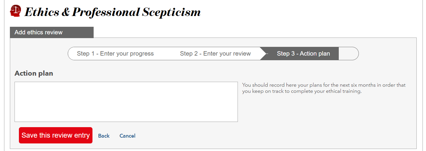Click the word Professional in the title
Screen dimensions: 426x151
pyautogui.click(x=106, y=12)
